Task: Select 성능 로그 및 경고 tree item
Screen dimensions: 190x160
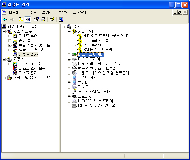Action: (33, 50)
